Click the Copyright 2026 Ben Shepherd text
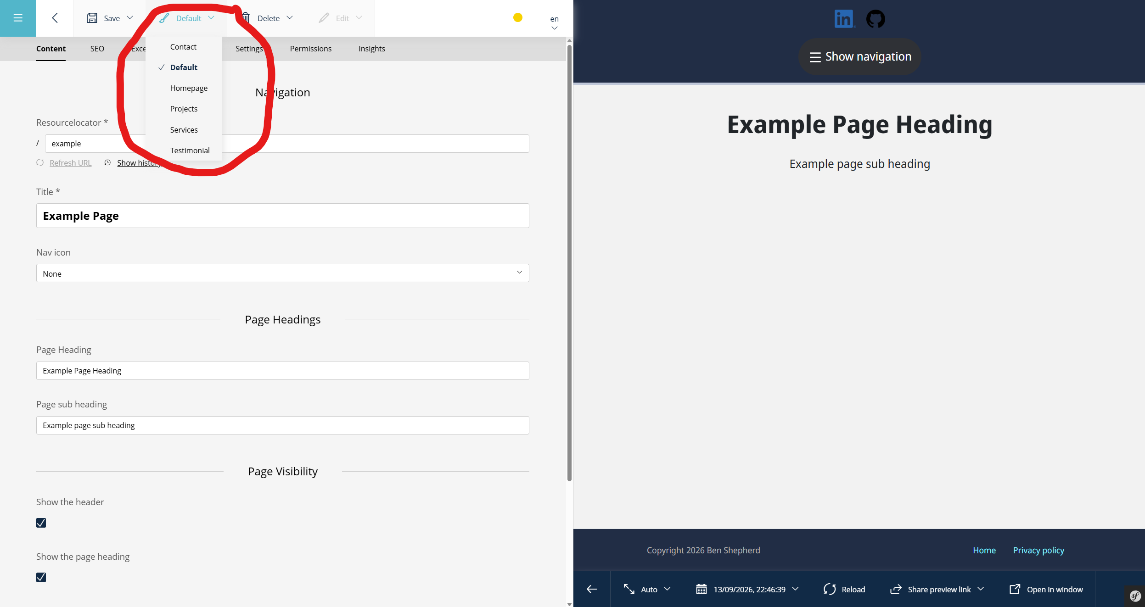1145x607 pixels. (703, 550)
